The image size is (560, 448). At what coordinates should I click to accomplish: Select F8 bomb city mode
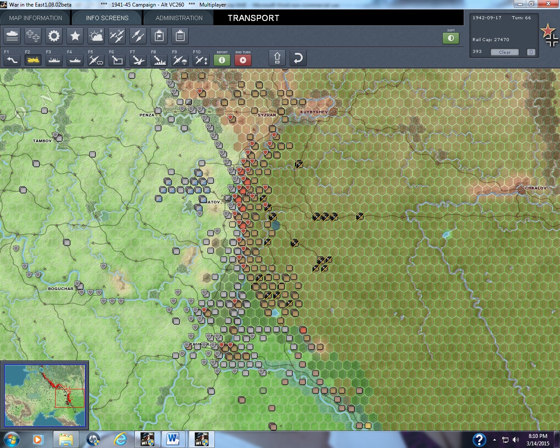159,60
